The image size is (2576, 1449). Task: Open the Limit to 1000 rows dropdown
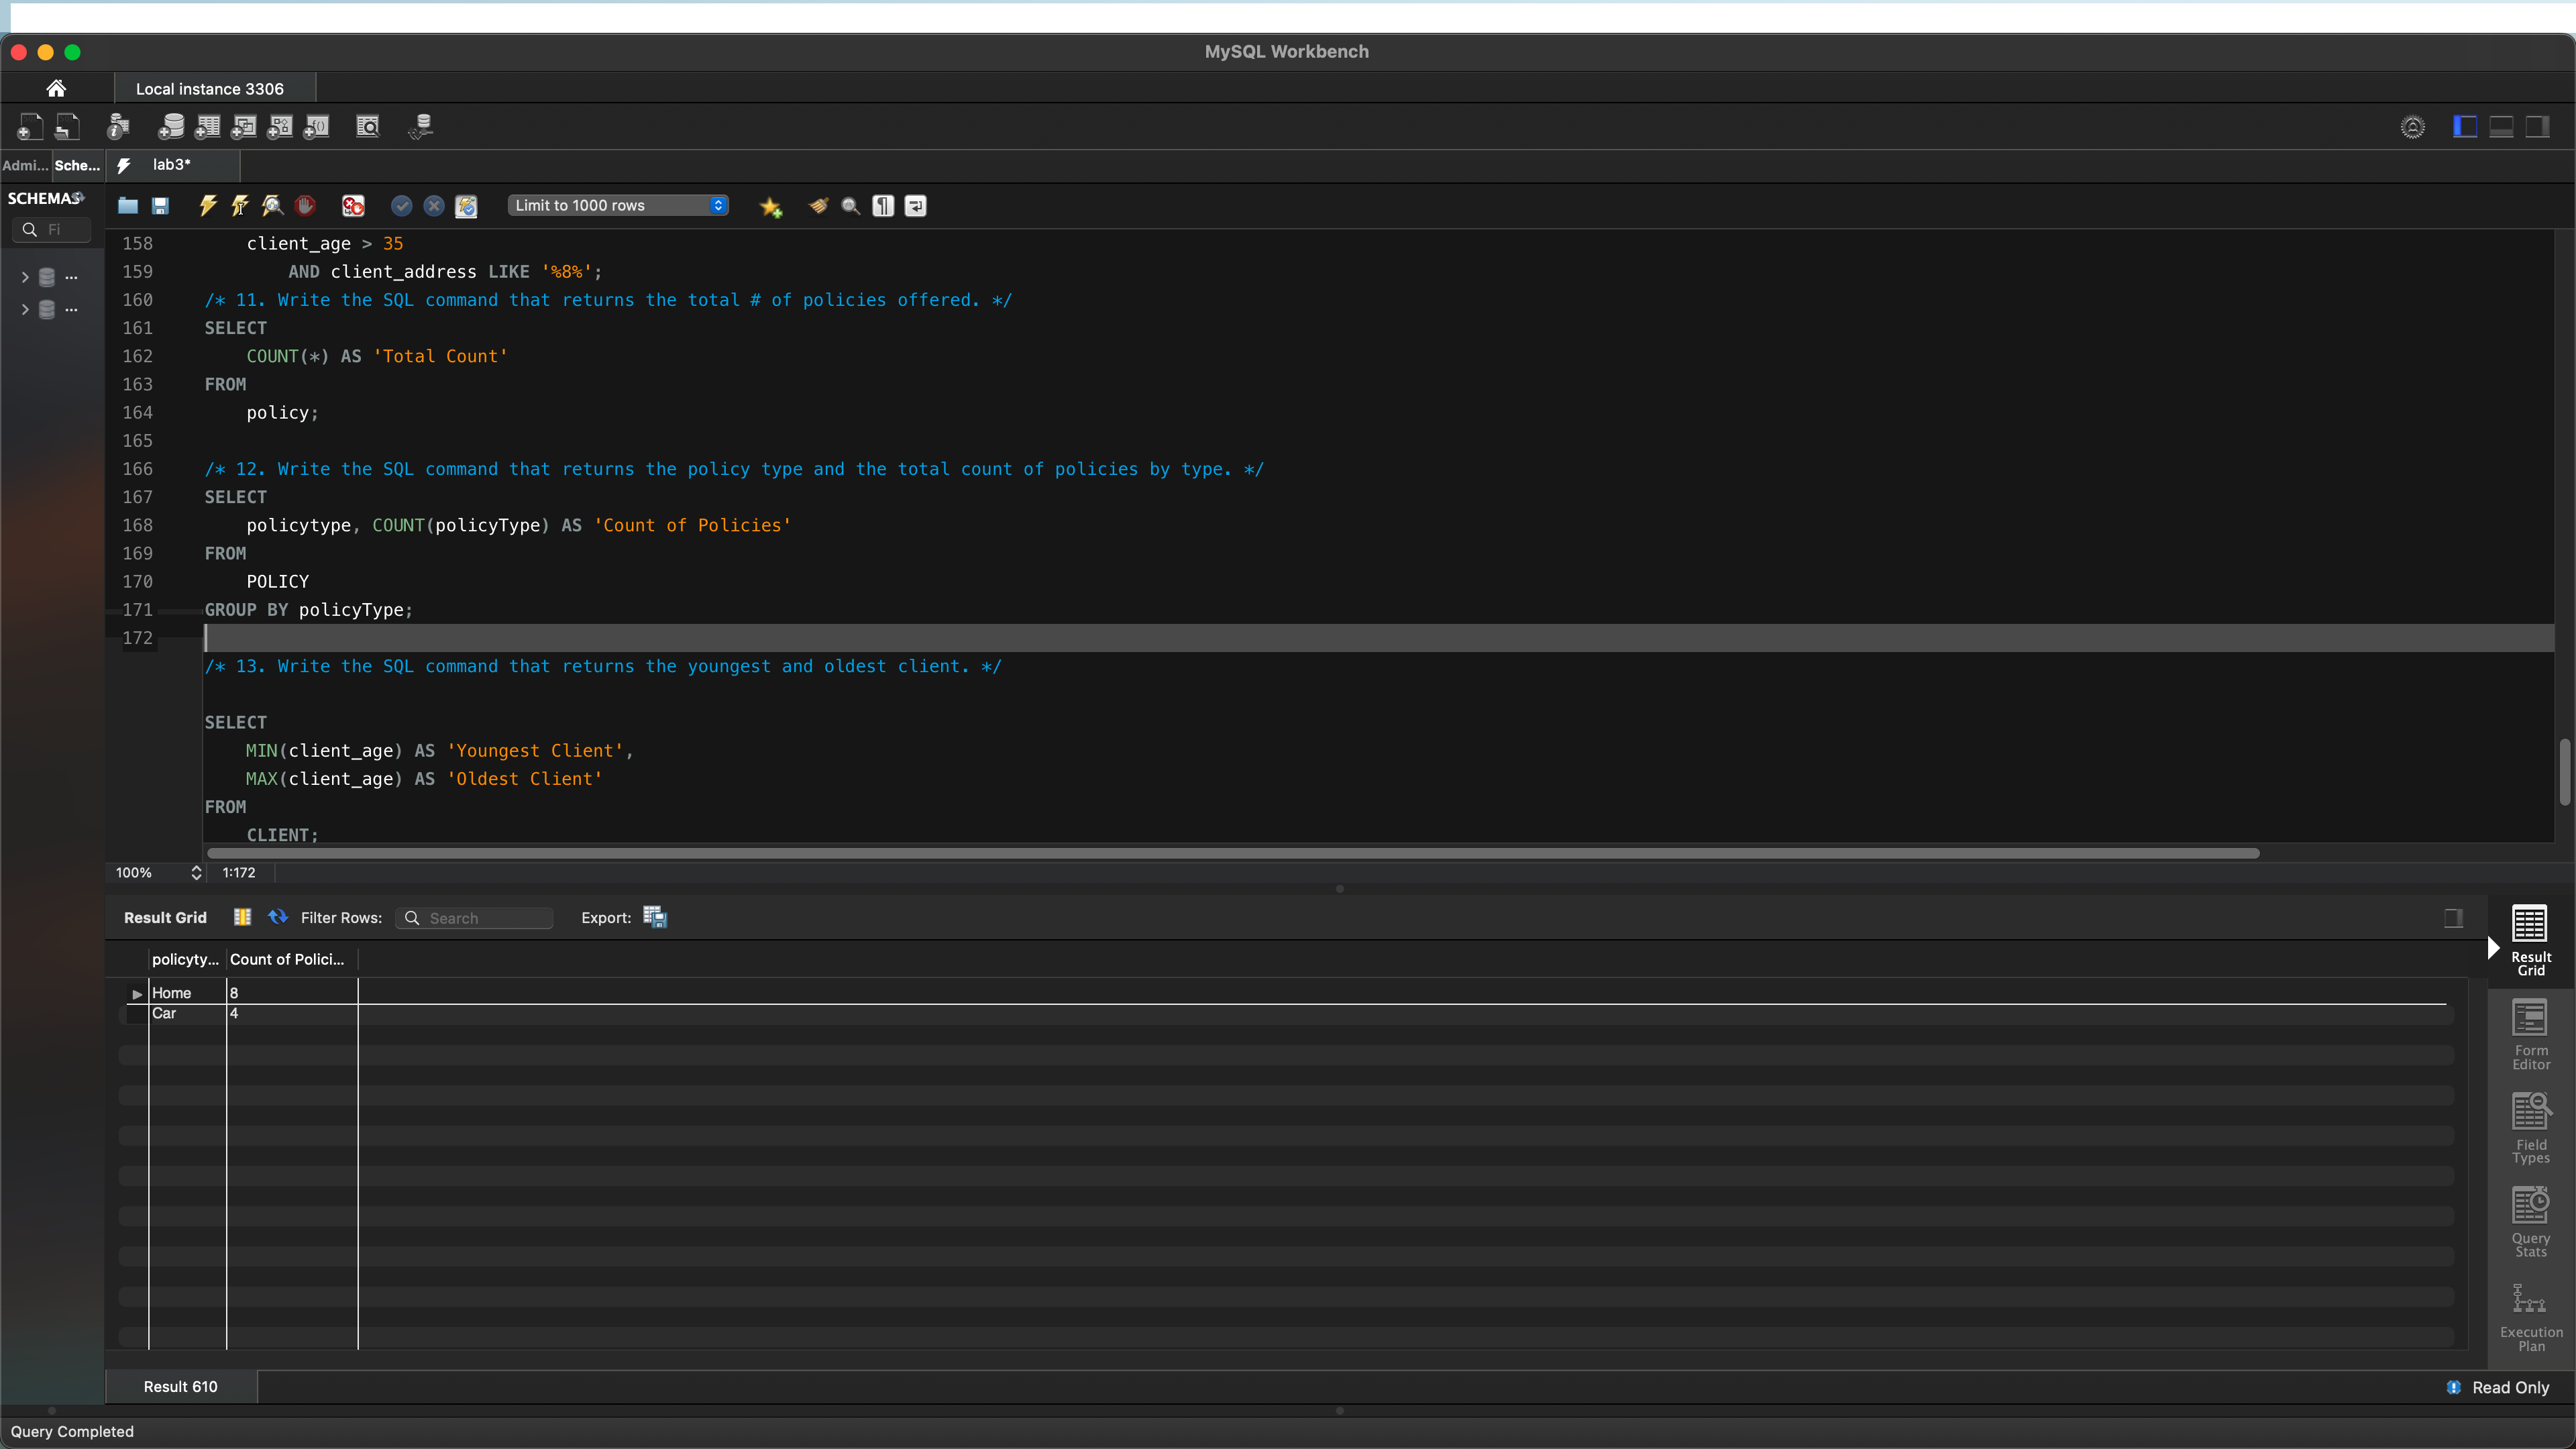click(x=618, y=206)
